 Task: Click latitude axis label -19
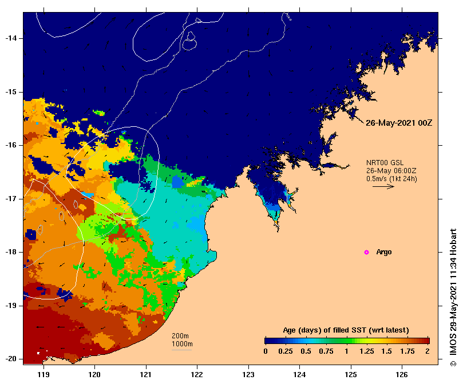(11, 306)
